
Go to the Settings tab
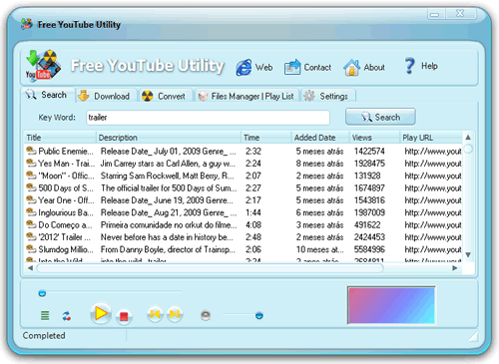tap(328, 96)
